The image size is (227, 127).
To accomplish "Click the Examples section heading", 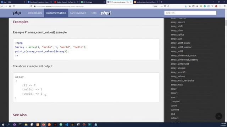I will point(21,22).
